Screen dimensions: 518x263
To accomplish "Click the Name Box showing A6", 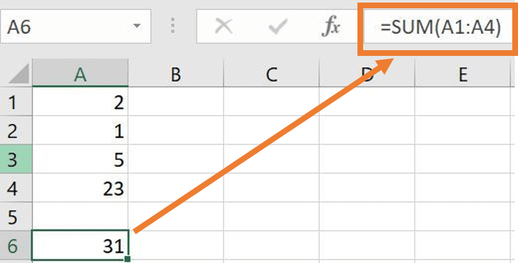I will click(x=64, y=27).
